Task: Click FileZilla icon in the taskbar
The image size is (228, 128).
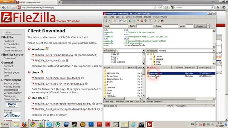Action: pyautogui.click(x=150, y=124)
